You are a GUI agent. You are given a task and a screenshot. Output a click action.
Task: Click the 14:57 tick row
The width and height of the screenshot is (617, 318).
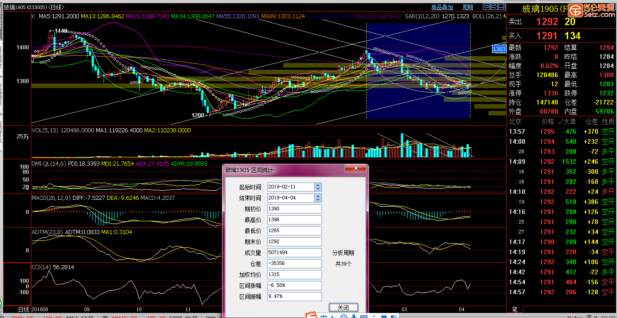point(562,292)
